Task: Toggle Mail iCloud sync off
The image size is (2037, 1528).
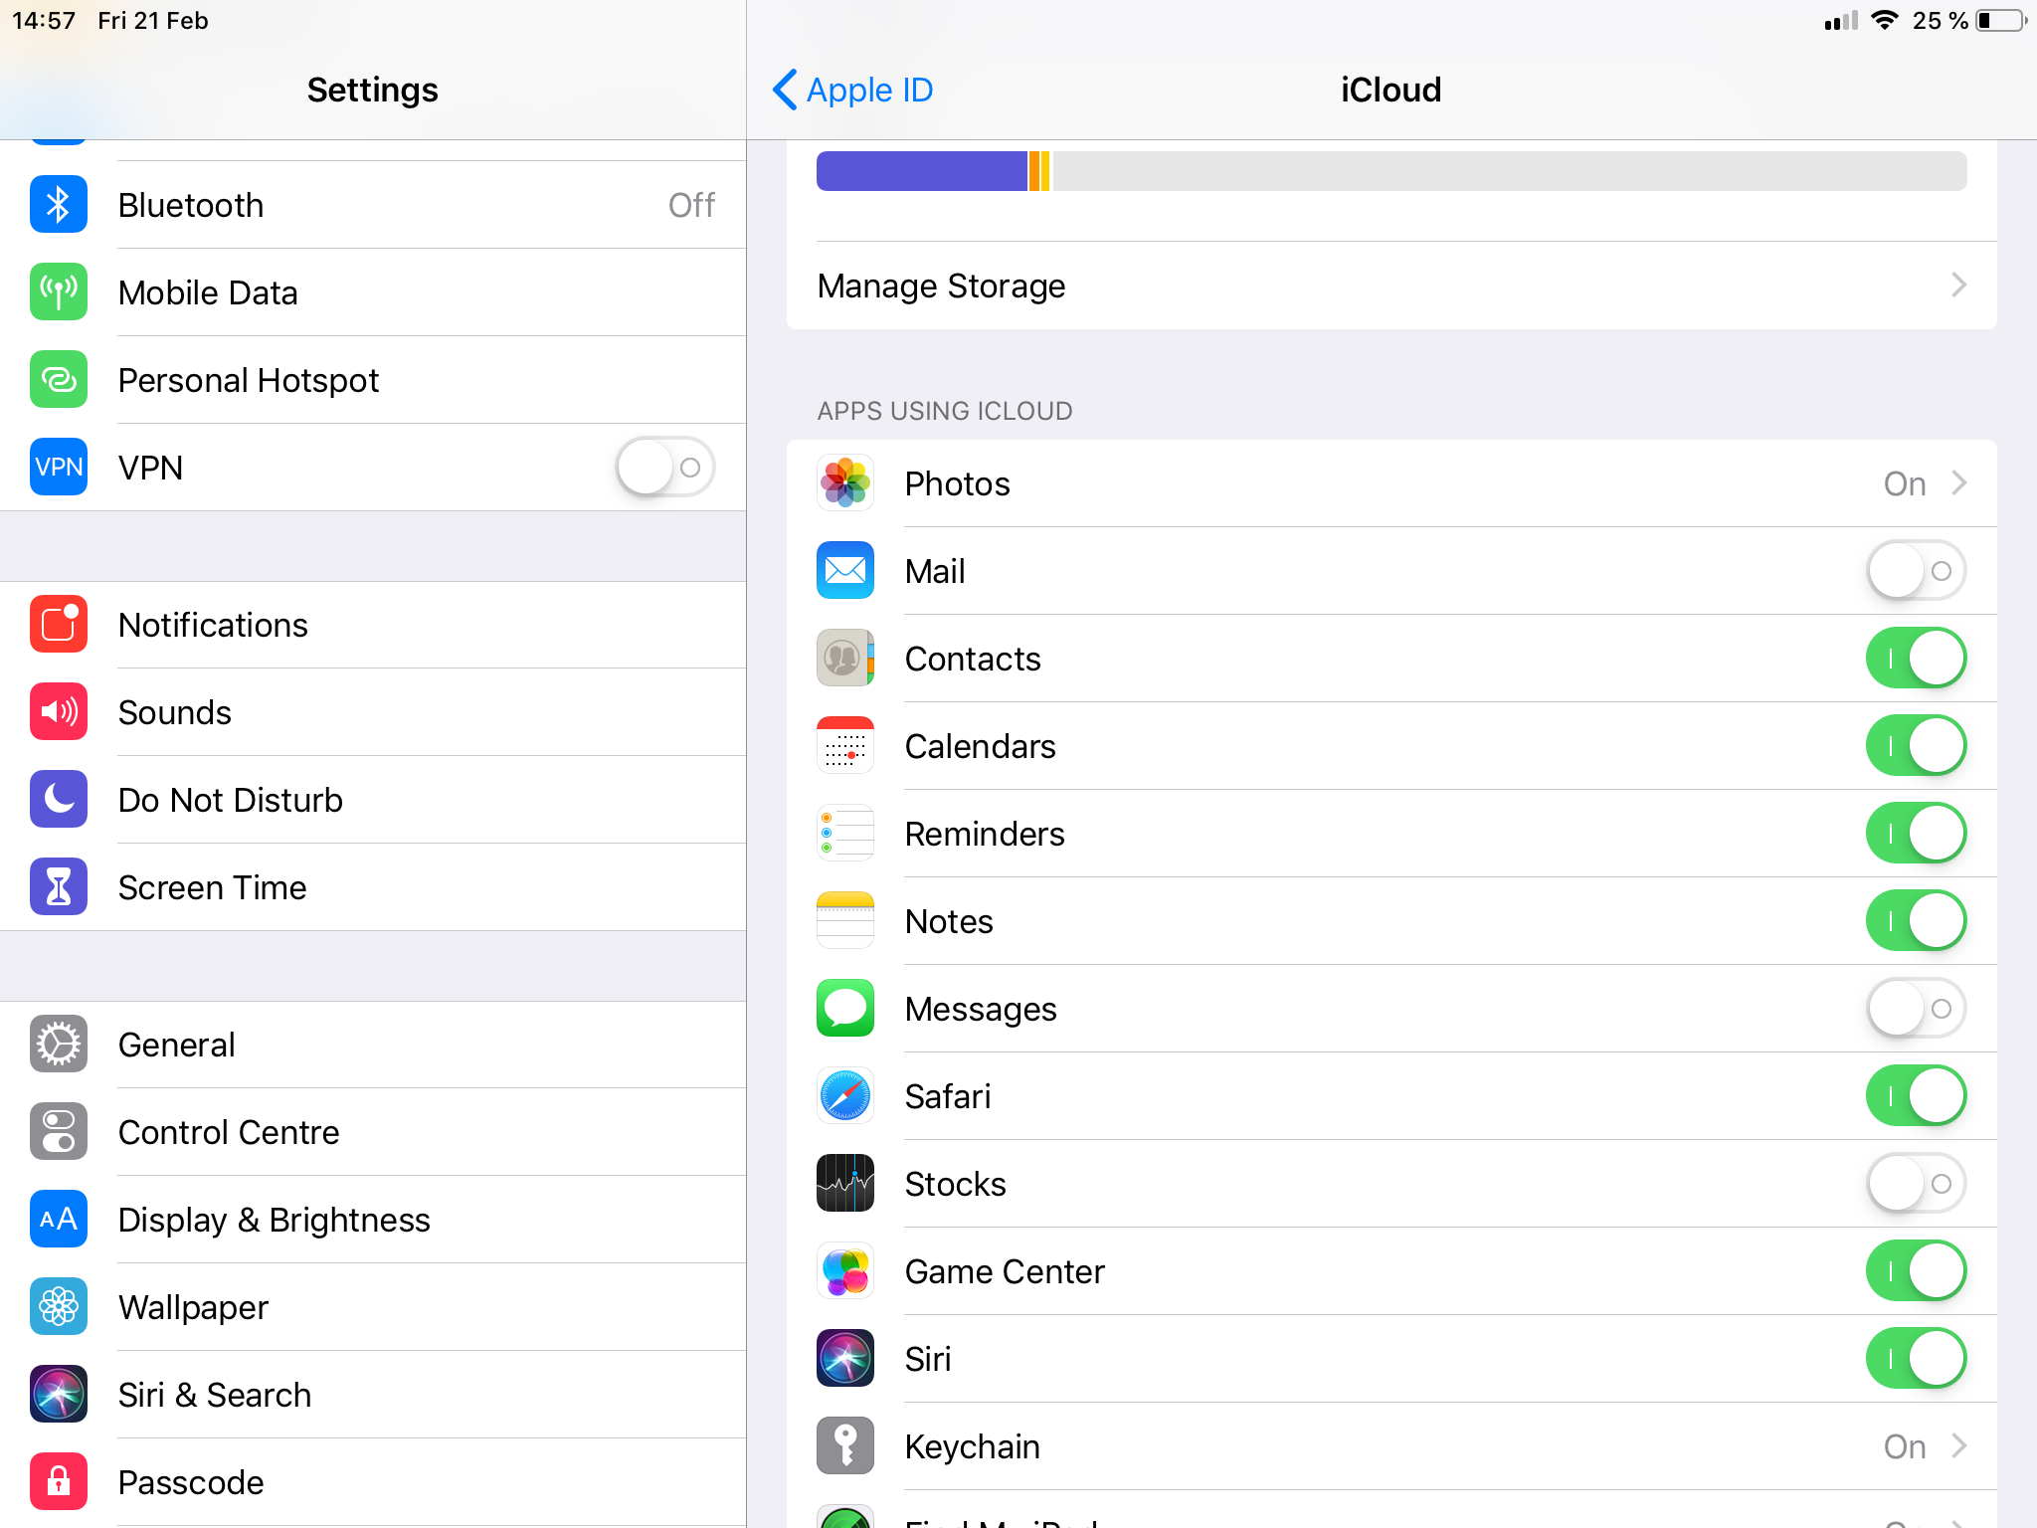Action: (x=1919, y=570)
